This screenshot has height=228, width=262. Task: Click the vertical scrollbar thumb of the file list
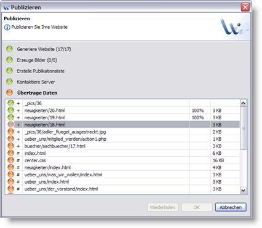[x=244, y=128]
